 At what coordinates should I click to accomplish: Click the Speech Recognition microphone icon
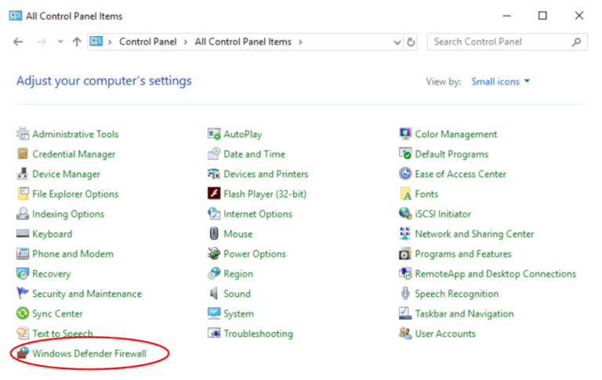point(405,294)
